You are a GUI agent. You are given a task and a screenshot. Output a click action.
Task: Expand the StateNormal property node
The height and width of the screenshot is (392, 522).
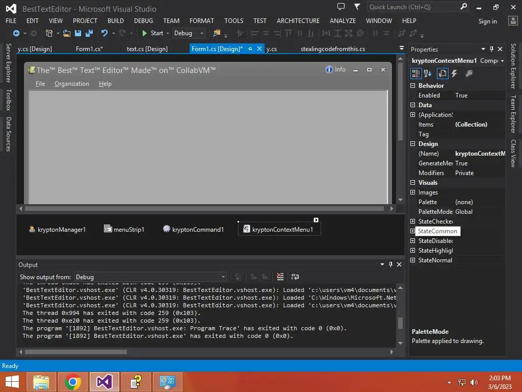pyautogui.click(x=413, y=260)
